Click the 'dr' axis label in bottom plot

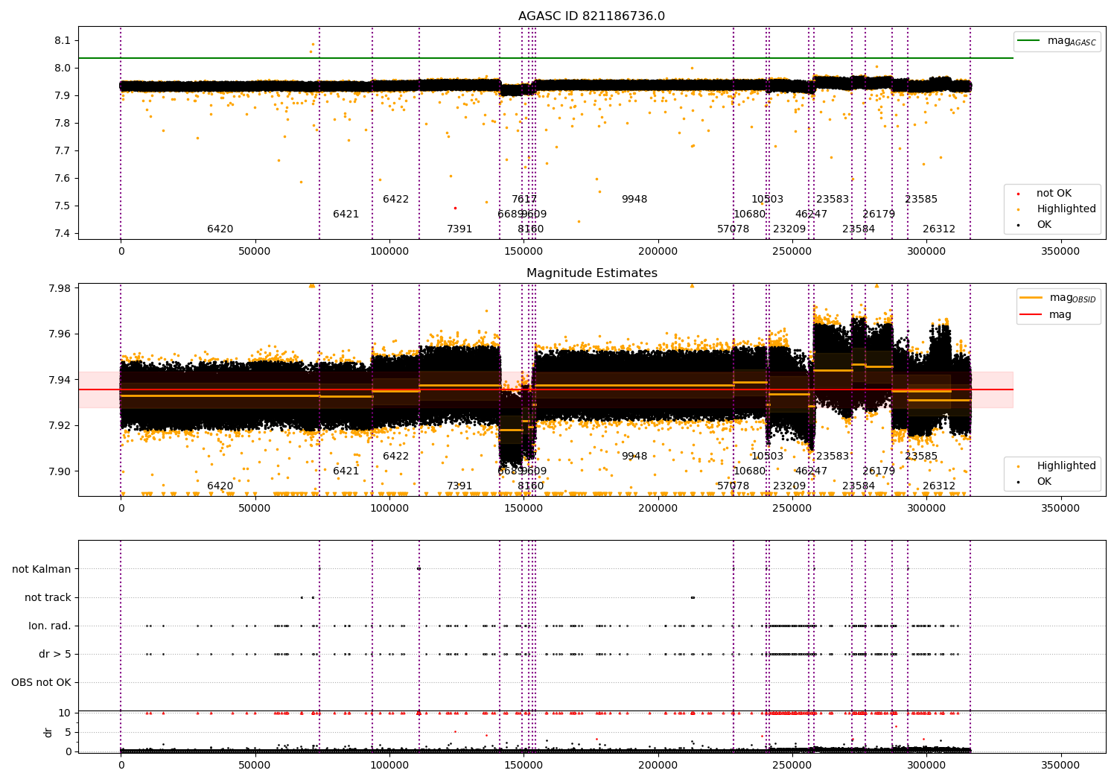(48, 732)
